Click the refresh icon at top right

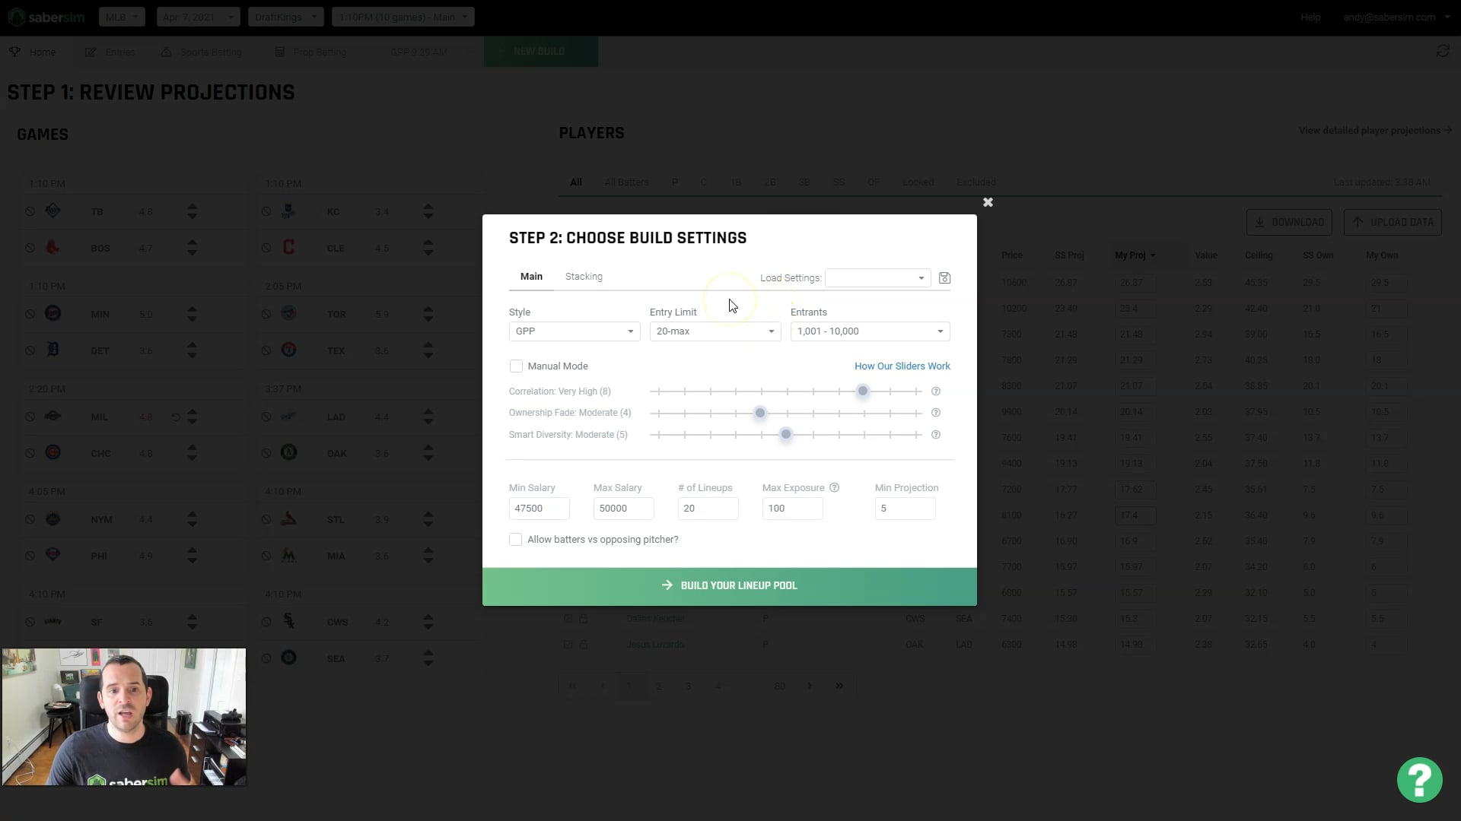[1442, 51]
